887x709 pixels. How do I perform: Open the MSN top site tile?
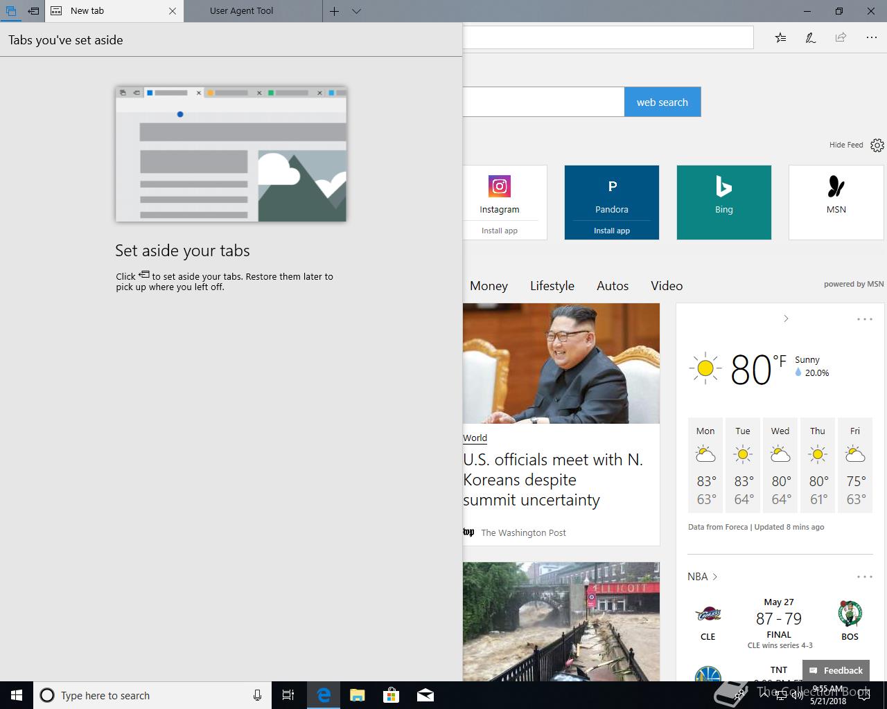[836, 202]
